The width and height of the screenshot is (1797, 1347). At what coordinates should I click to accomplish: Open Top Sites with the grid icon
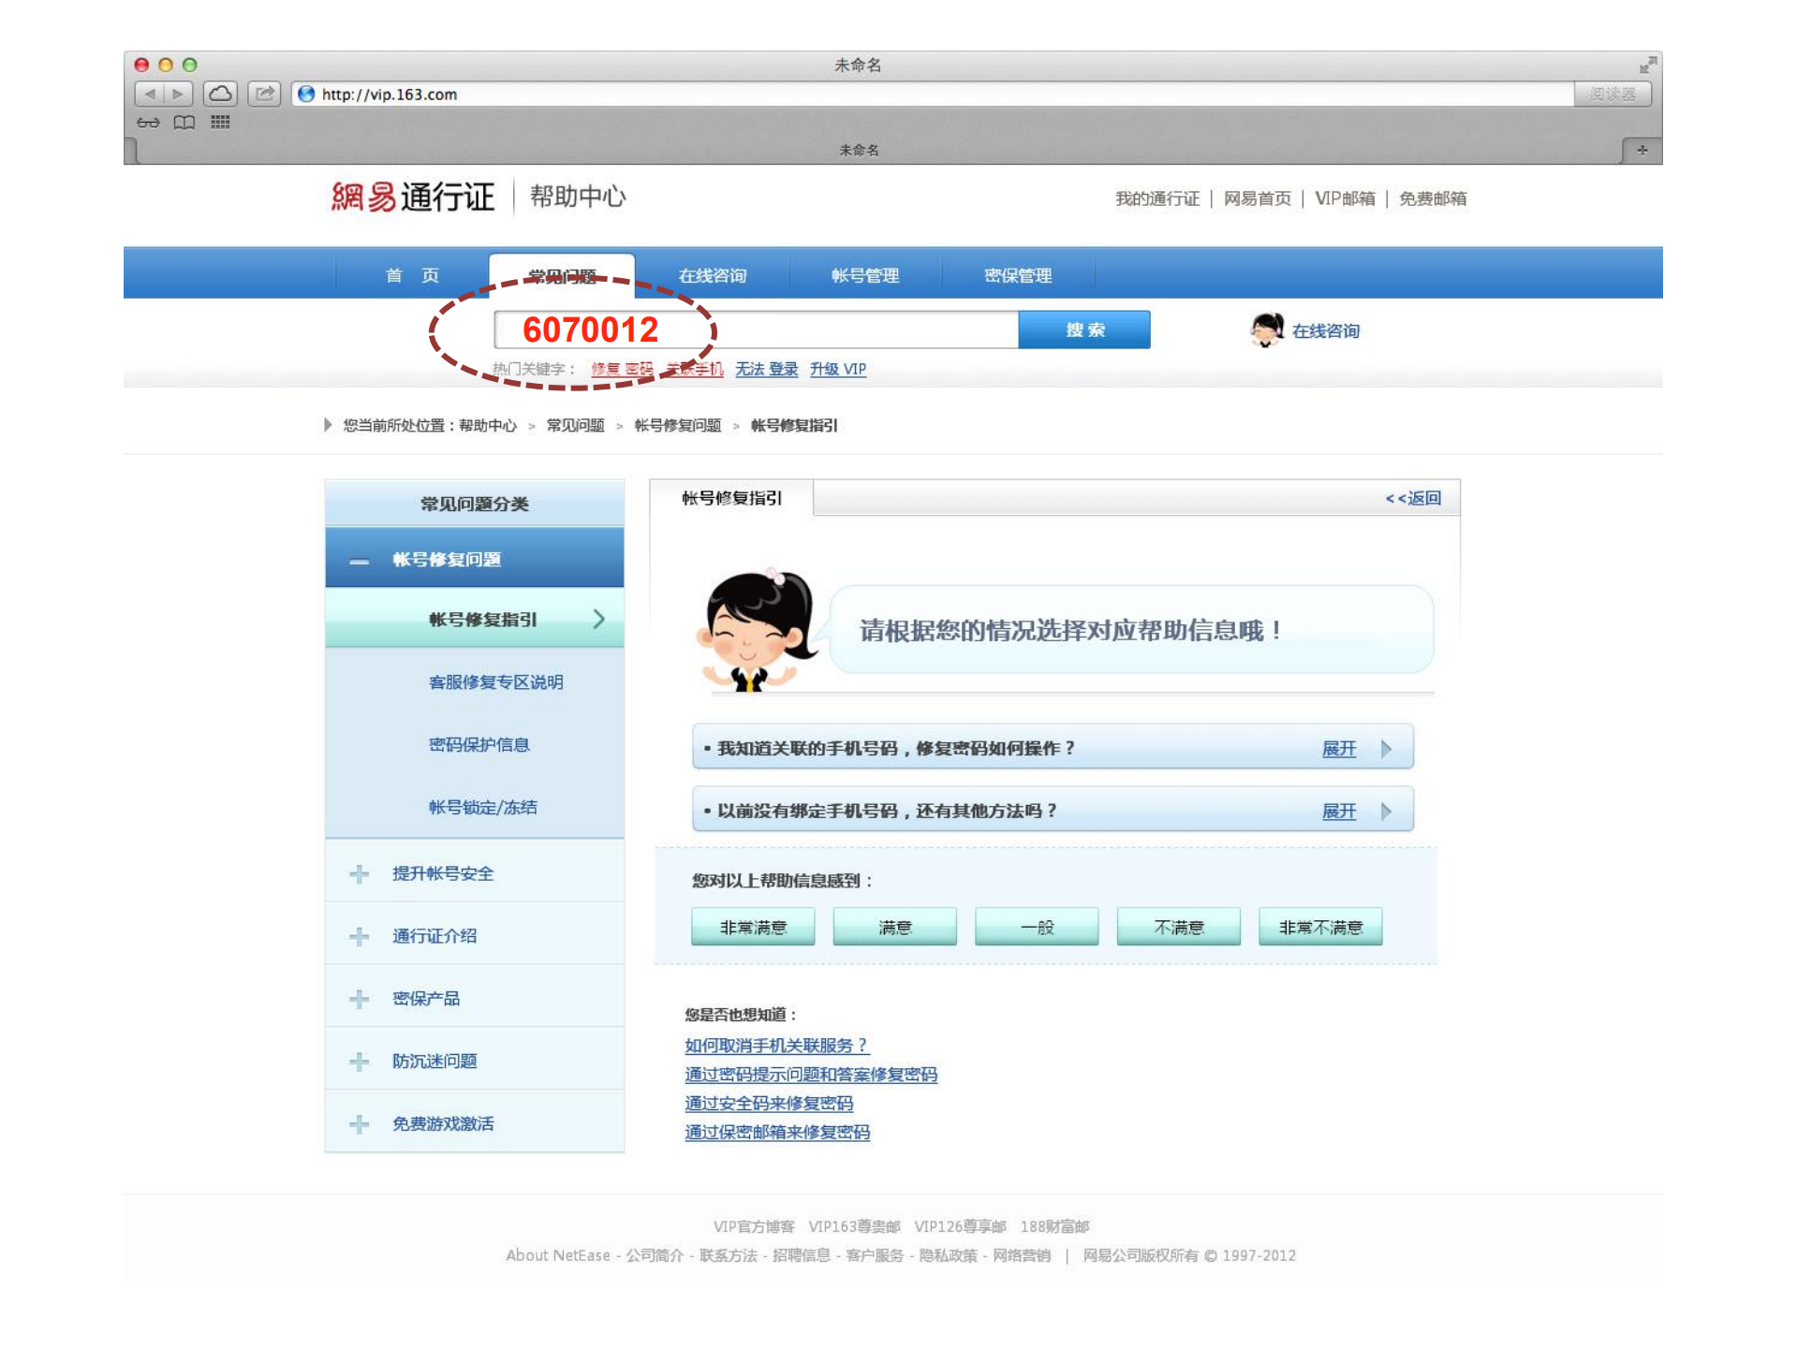click(219, 122)
